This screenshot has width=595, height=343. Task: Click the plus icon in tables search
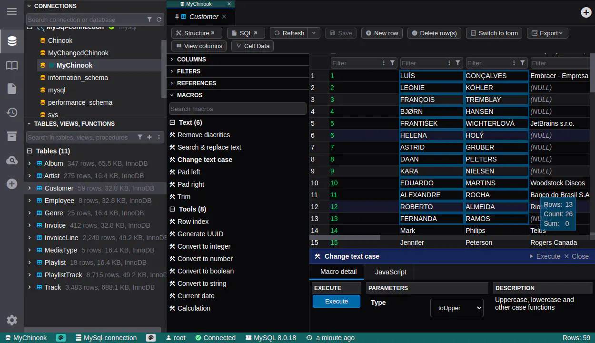point(149,137)
